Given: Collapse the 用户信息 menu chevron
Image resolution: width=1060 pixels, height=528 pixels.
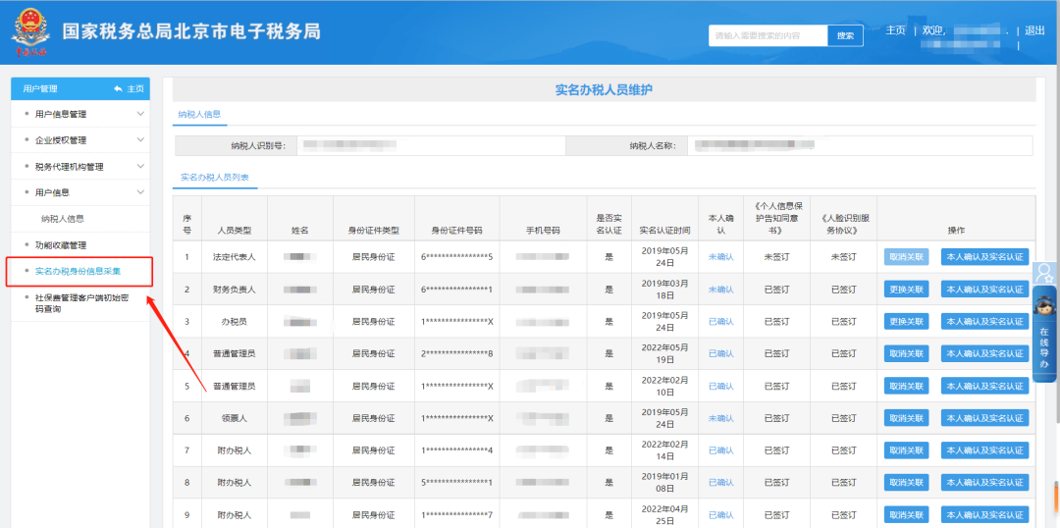Looking at the screenshot, I should point(140,192).
